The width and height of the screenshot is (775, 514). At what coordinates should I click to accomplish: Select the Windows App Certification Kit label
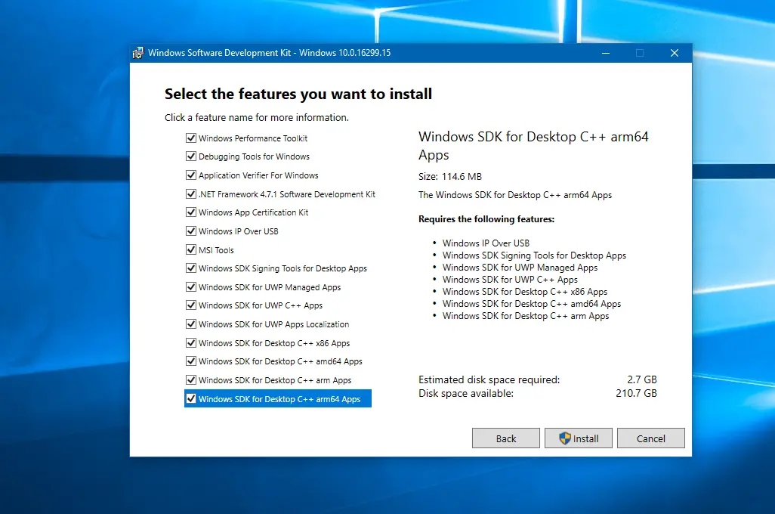point(254,212)
